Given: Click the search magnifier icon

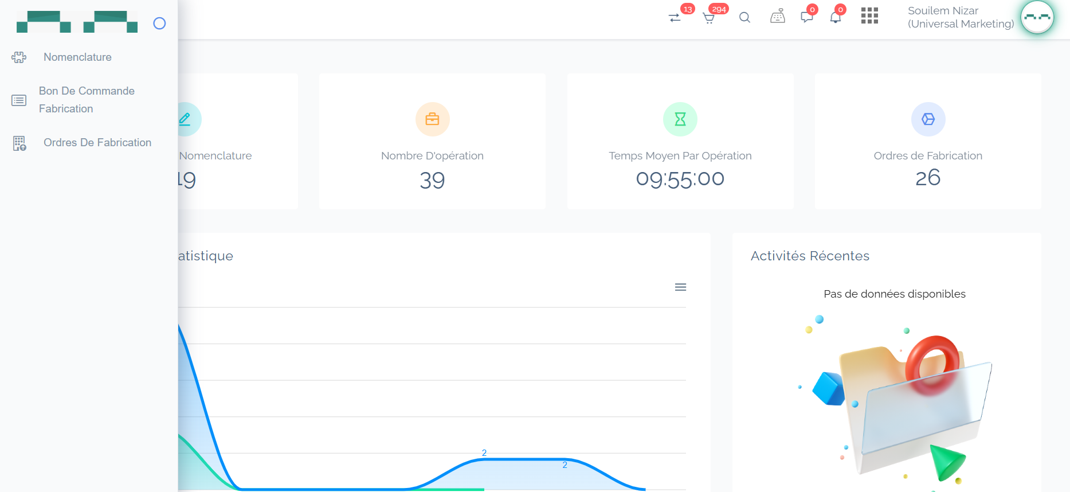Looking at the screenshot, I should pyautogui.click(x=744, y=18).
